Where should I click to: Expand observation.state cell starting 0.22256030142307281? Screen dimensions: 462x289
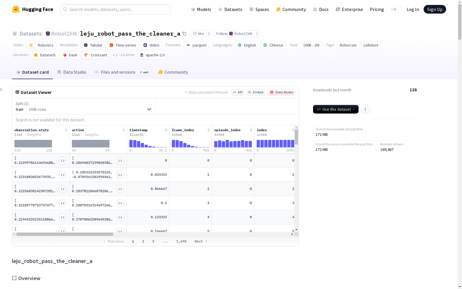pos(63,189)
